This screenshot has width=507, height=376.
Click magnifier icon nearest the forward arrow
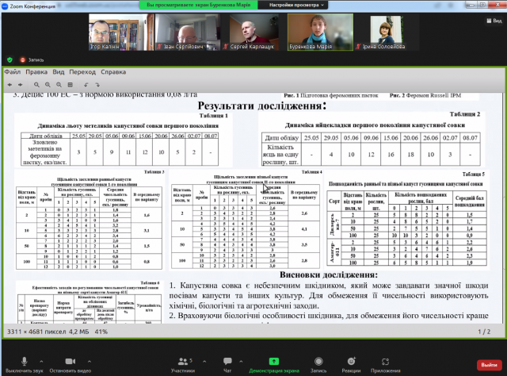tap(37, 85)
